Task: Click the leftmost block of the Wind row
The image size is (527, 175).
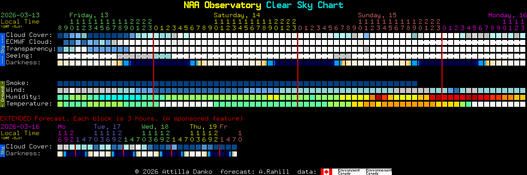Action: (x=60, y=90)
